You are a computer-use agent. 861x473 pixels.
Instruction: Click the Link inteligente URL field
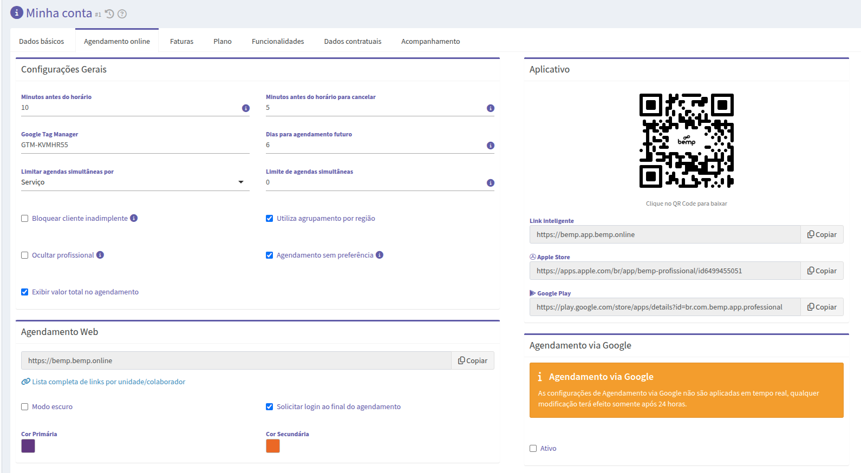[x=665, y=234]
